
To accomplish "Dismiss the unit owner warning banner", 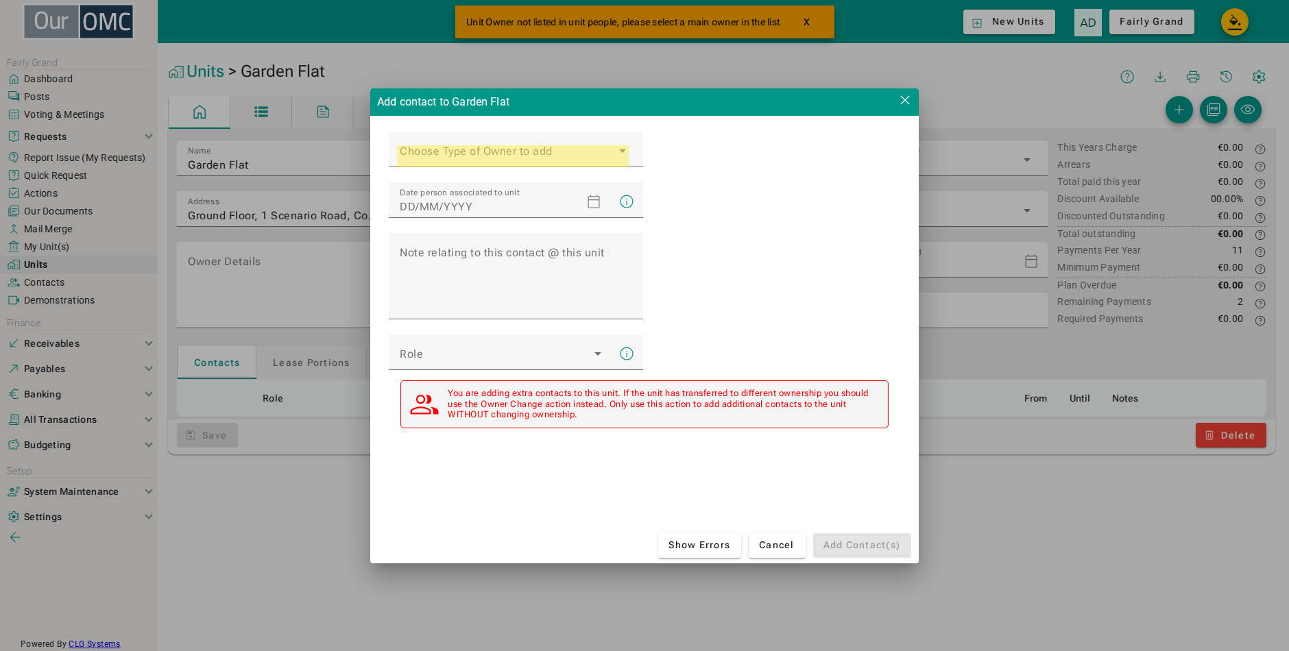I will point(806,22).
